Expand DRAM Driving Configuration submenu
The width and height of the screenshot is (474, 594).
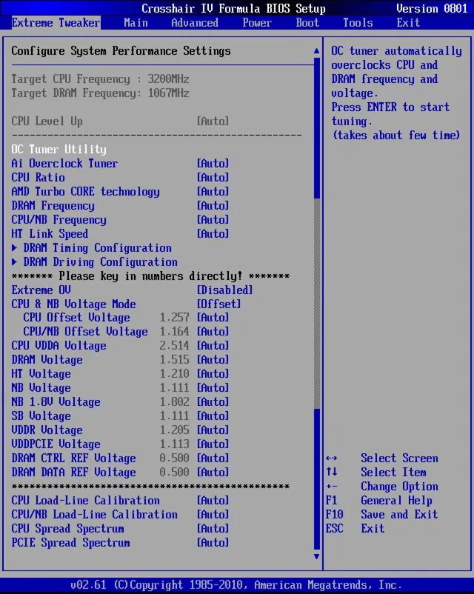pos(94,261)
